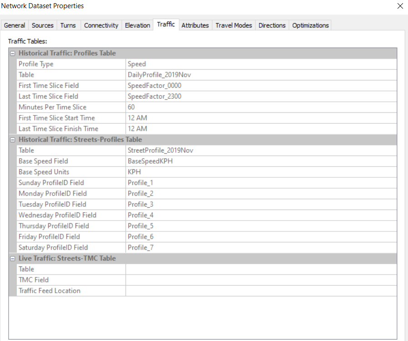Collapse Historical Traffic: Profiles Table section
This screenshot has width=408, height=341.
point(12,53)
